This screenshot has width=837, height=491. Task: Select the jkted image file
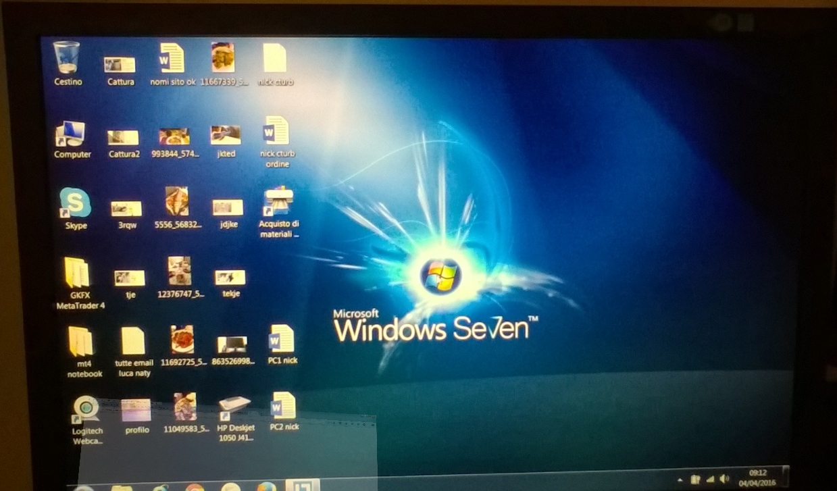coord(226,135)
